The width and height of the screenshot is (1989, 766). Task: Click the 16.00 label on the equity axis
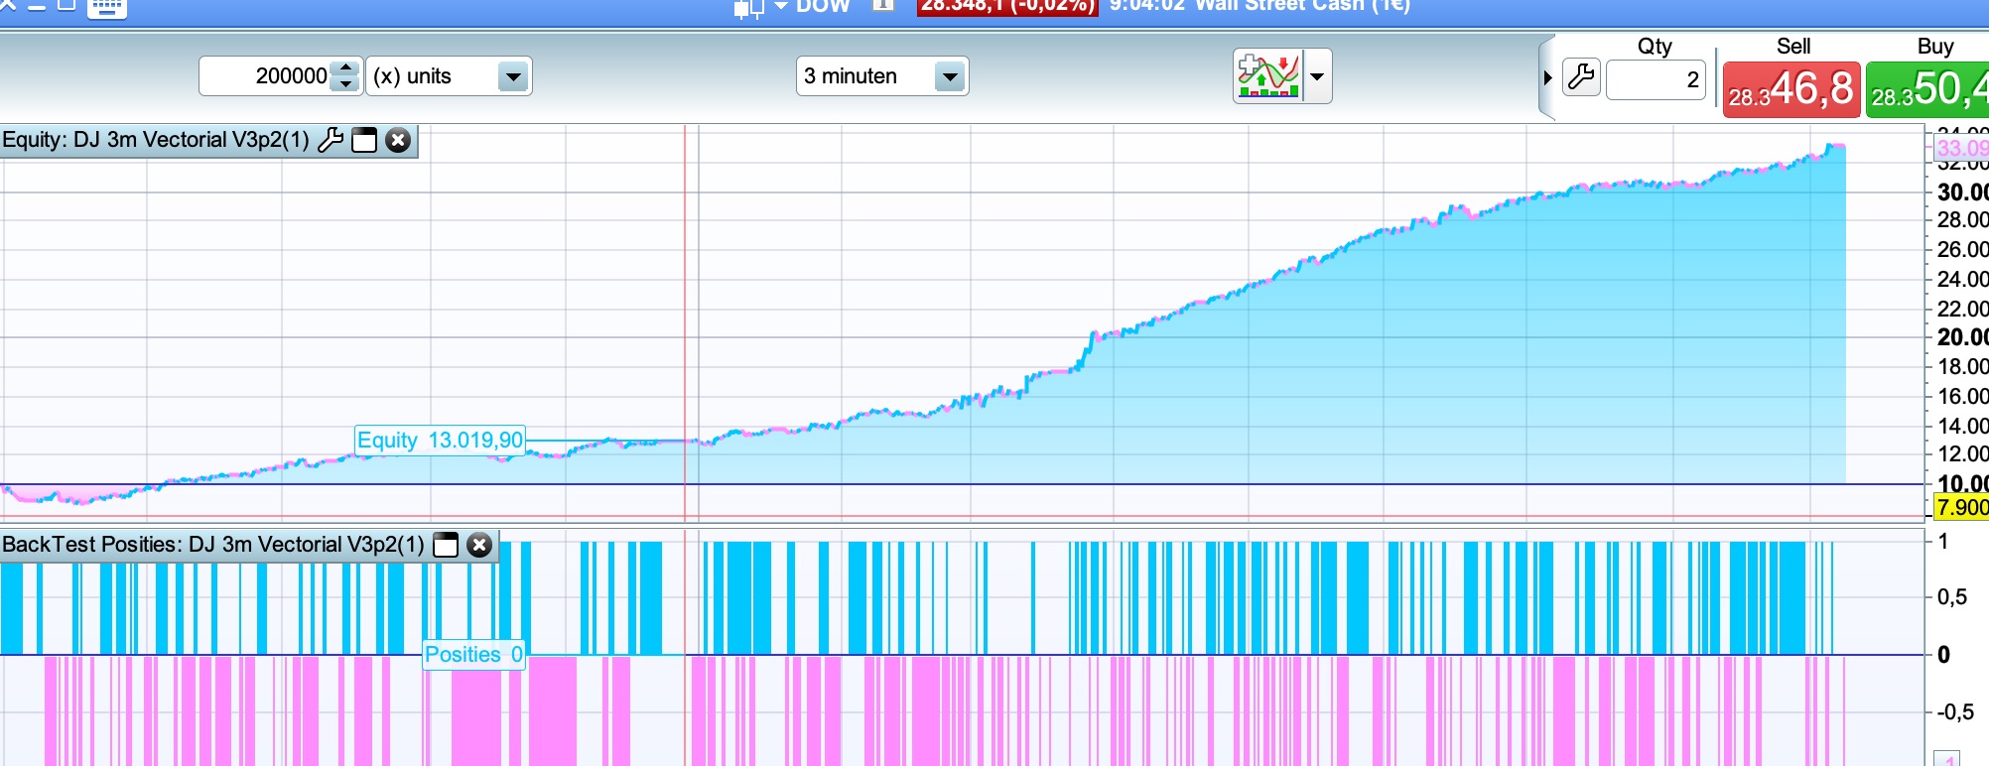[1962, 396]
